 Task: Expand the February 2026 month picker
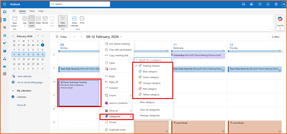coord(24,36)
